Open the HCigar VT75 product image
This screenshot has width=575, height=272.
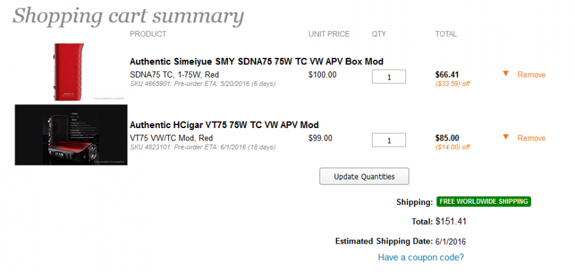point(71,135)
